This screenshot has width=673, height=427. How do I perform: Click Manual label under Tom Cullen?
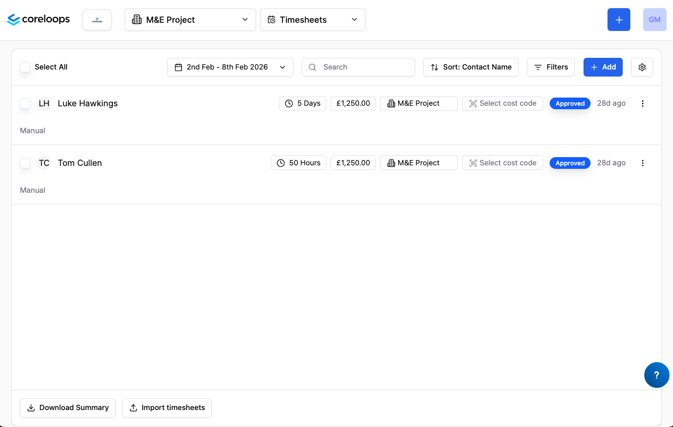pyautogui.click(x=33, y=190)
